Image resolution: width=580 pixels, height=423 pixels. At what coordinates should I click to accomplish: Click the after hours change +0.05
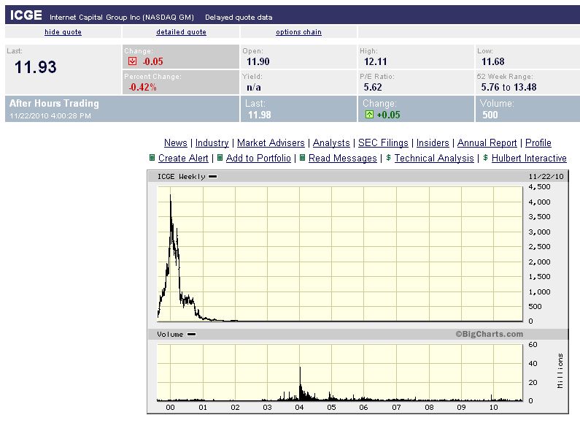[x=388, y=115]
